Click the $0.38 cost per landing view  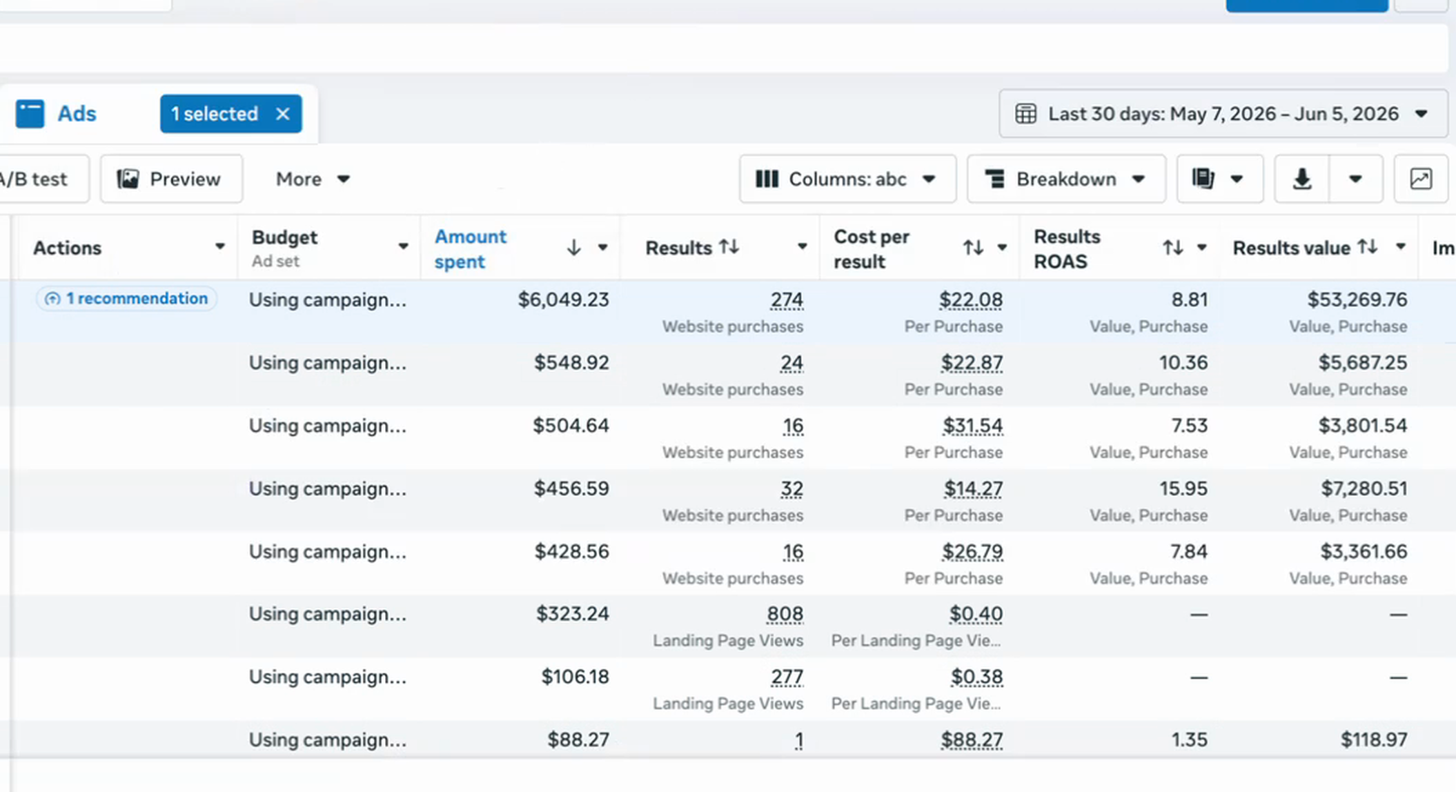976,677
